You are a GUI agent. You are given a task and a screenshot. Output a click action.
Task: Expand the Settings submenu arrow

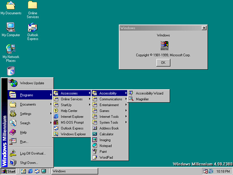(51, 113)
